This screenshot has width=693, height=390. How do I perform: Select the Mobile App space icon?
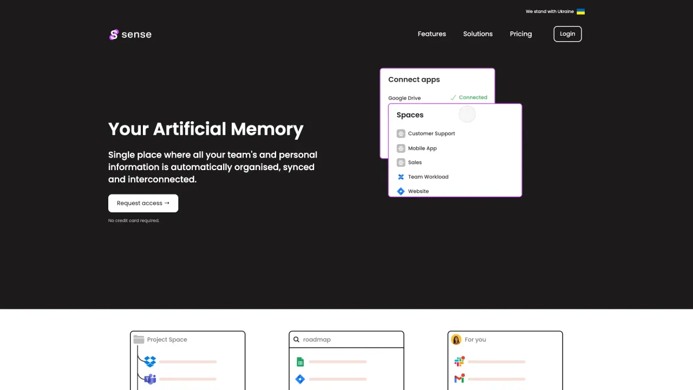tap(401, 148)
